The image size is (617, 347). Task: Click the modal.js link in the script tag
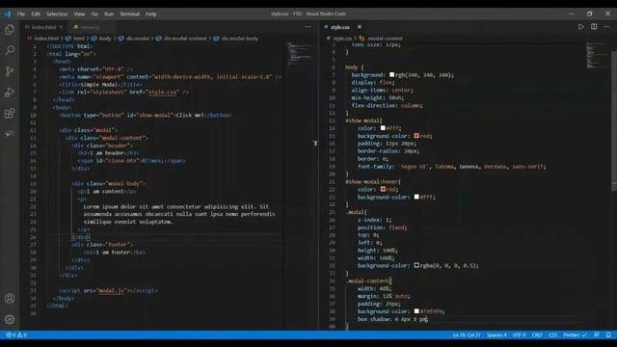[111, 290]
